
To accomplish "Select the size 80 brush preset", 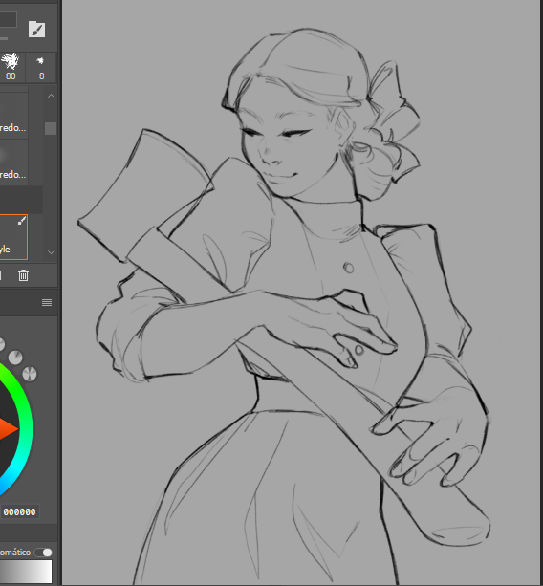I will pyautogui.click(x=11, y=67).
